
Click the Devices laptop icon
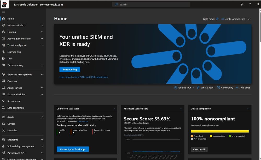[x=3, y=124]
